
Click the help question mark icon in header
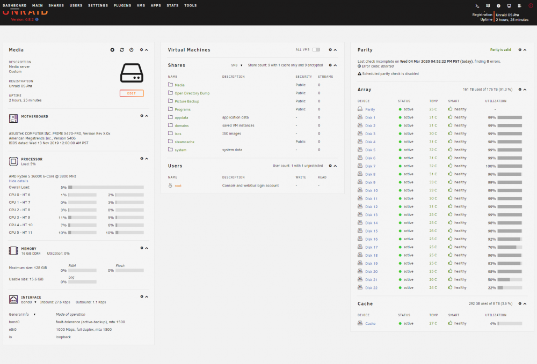pos(498,6)
